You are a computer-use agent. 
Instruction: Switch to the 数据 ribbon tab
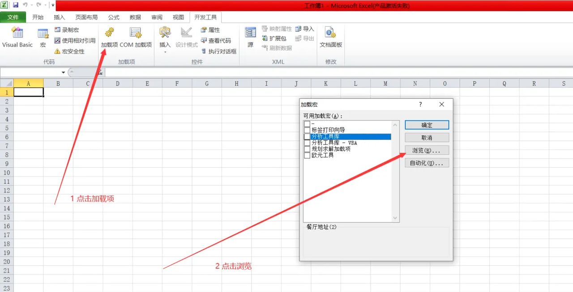135,17
